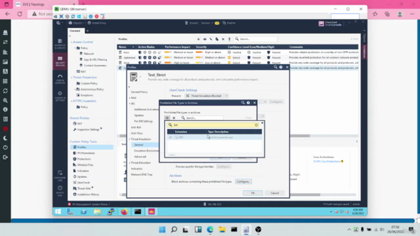420x236 pixels.
Task: Open the UserCheck Prevent 'Threat Emulation Blocked' dropdown
Action: [207, 96]
